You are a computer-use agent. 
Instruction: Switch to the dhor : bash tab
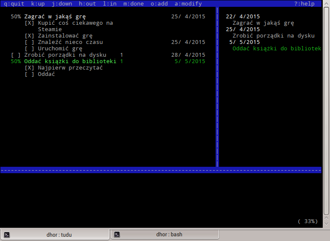[165, 234]
